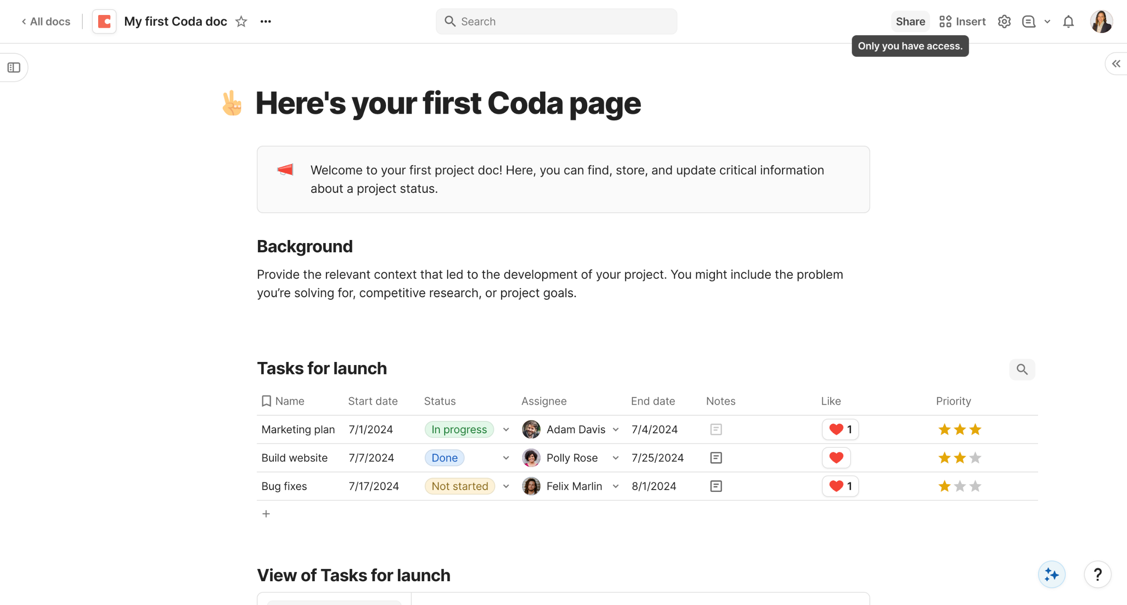1127x605 pixels.
Task: Click the Status column header
Action: [x=439, y=401]
